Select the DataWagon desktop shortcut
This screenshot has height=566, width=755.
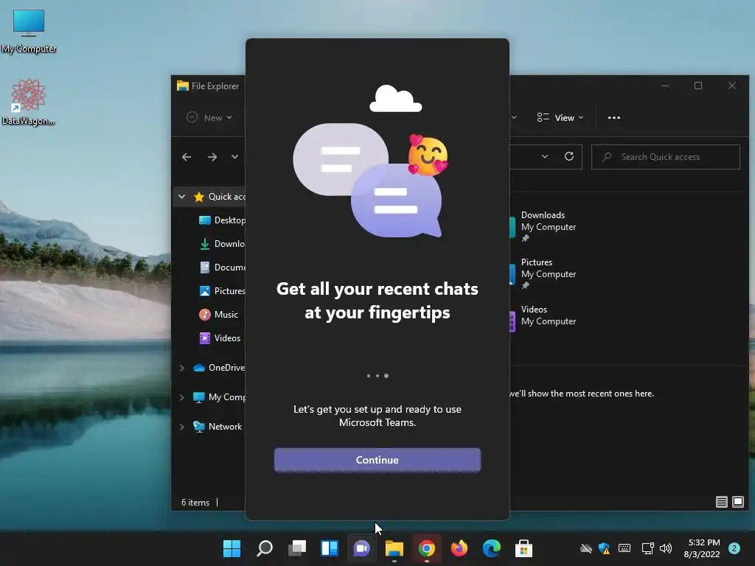(x=28, y=102)
